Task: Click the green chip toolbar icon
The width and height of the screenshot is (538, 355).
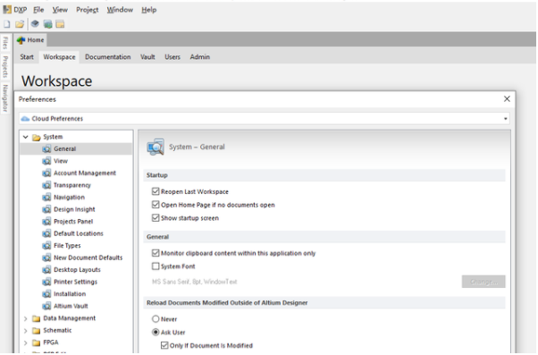Action: (x=47, y=24)
